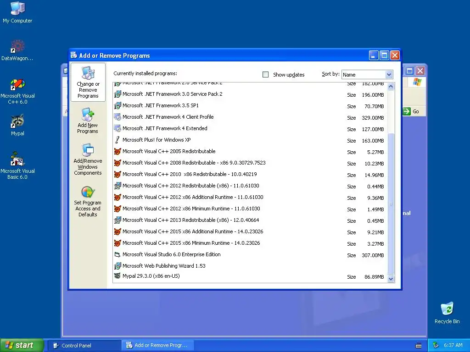470x352 pixels.
Task: Open Add/Remove Windows Components
Action: pyautogui.click(x=88, y=159)
